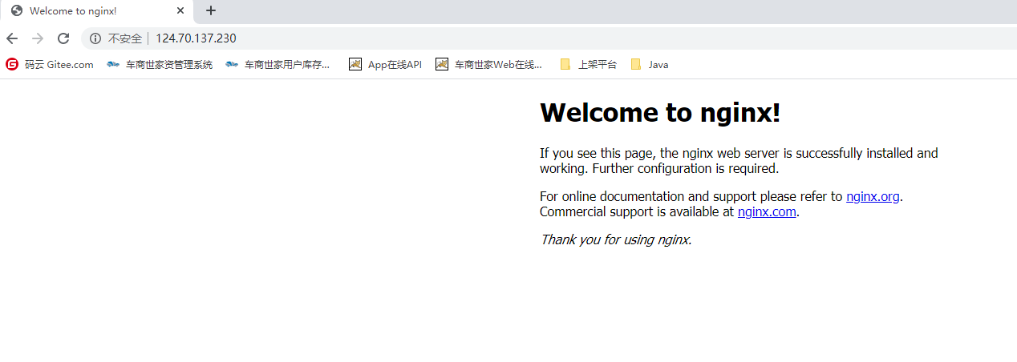
Task: Click the address bar showing 124.70.137.230
Action: point(481,38)
